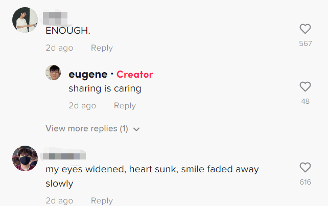Image resolution: width=328 pixels, height=206 pixels.
Task: Reply to eugene's "sharing is caring" comment
Action: click(125, 105)
